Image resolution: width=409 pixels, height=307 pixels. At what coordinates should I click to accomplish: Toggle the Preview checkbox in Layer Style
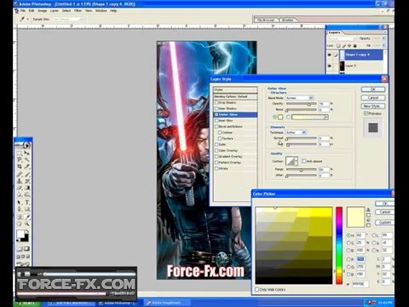tap(366, 113)
